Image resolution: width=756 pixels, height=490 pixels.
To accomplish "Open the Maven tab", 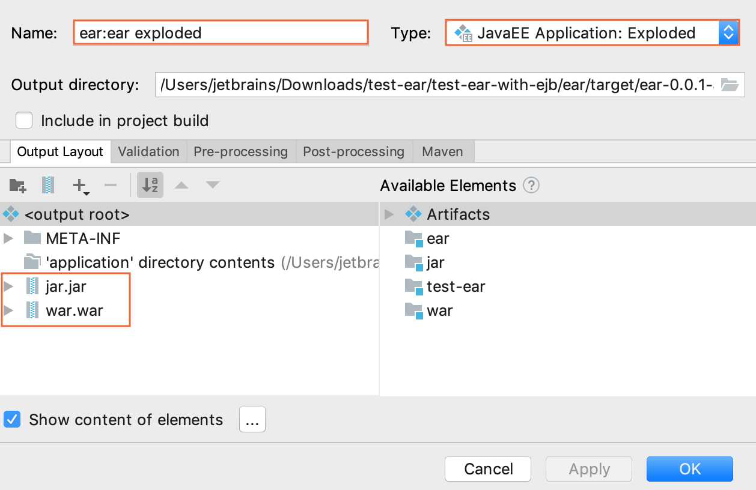I will pos(443,151).
